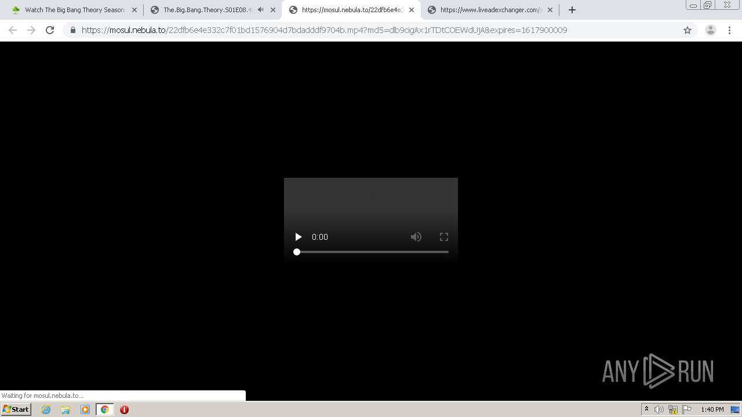
Task: Close the mosul.nebula.to tab
Action: click(412, 10)
